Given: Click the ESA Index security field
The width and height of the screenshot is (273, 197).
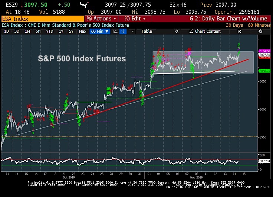Looking at the screenshot, I should tap(43, 19).
